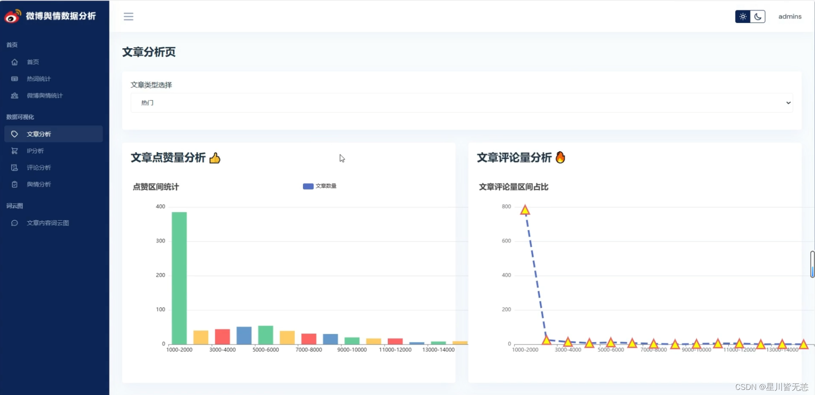
Task: Open 舆情分析 page
Action: (x=38, y=184)
